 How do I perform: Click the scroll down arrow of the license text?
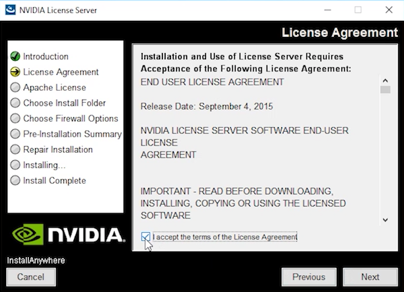[385, 220]
